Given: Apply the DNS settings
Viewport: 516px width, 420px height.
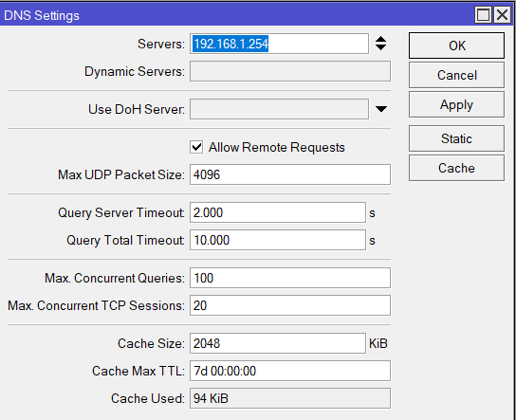Looking at the screenshot, I should click(x=456, y=104).
